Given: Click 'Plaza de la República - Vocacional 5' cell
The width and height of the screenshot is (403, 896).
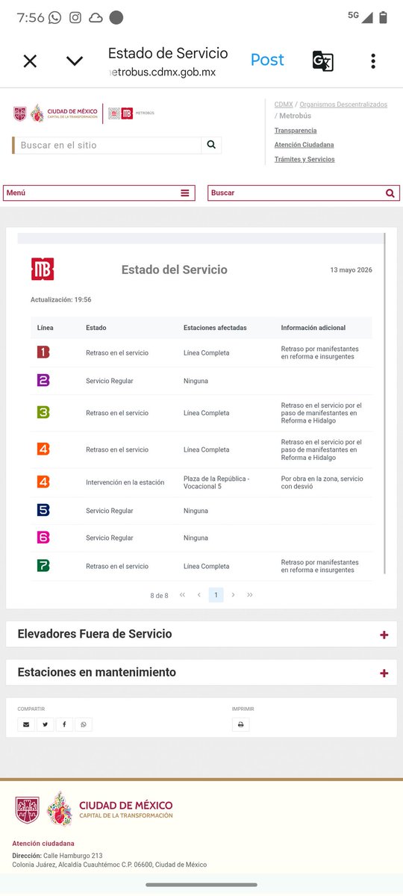Looking at the screenshot, I should [x=216, y=482].
